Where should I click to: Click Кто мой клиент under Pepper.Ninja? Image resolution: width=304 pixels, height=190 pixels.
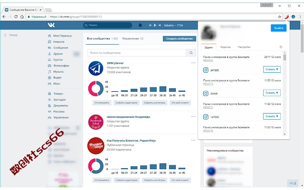(180, 180)
